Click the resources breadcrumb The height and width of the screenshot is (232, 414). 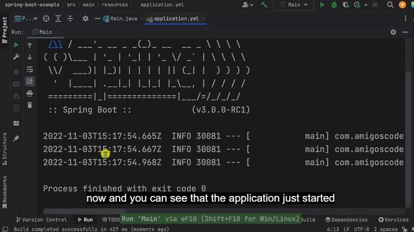point(114,5)
